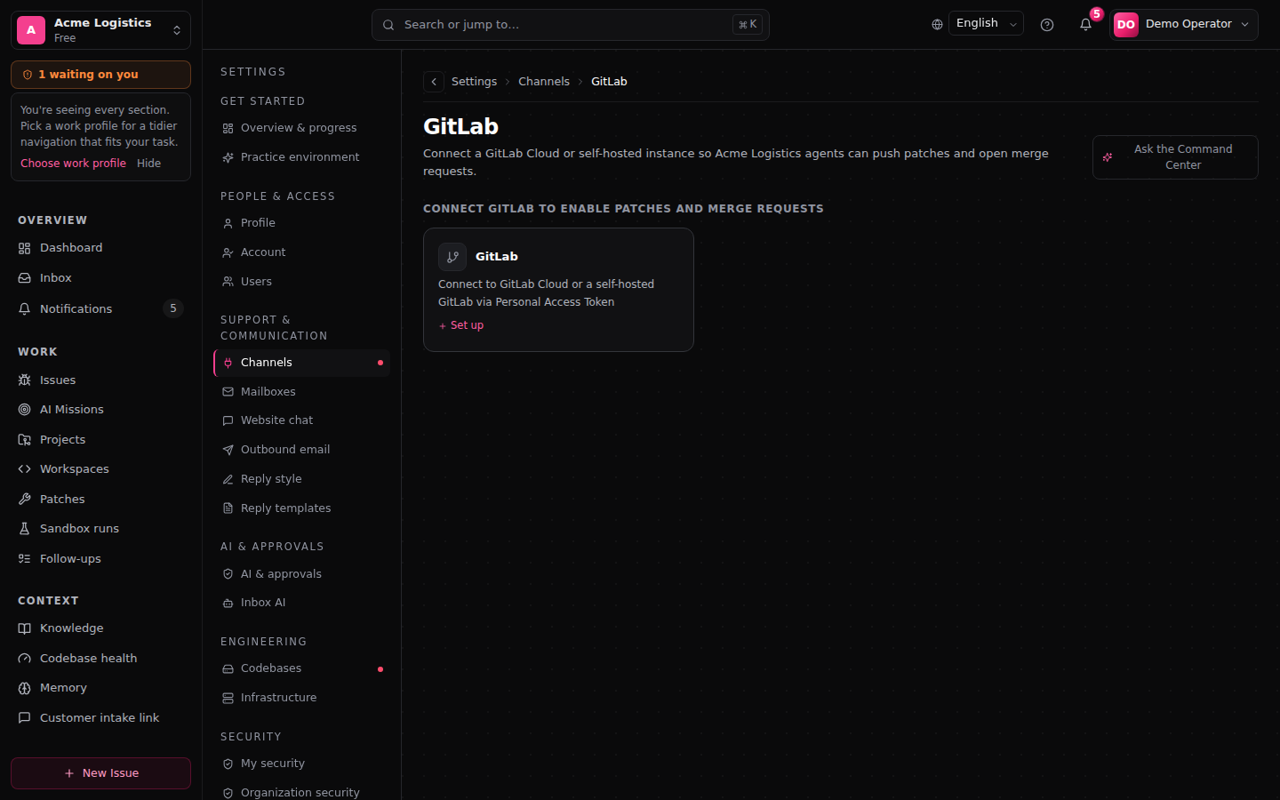The height and width of the screenshot is (800, 1280).
Task: Click the Infrastructure server icon
Action: point(228,698)
